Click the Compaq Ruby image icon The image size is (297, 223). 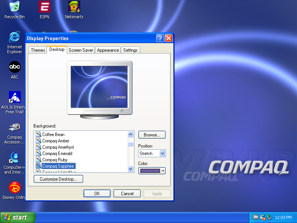[x=39, y=160]
